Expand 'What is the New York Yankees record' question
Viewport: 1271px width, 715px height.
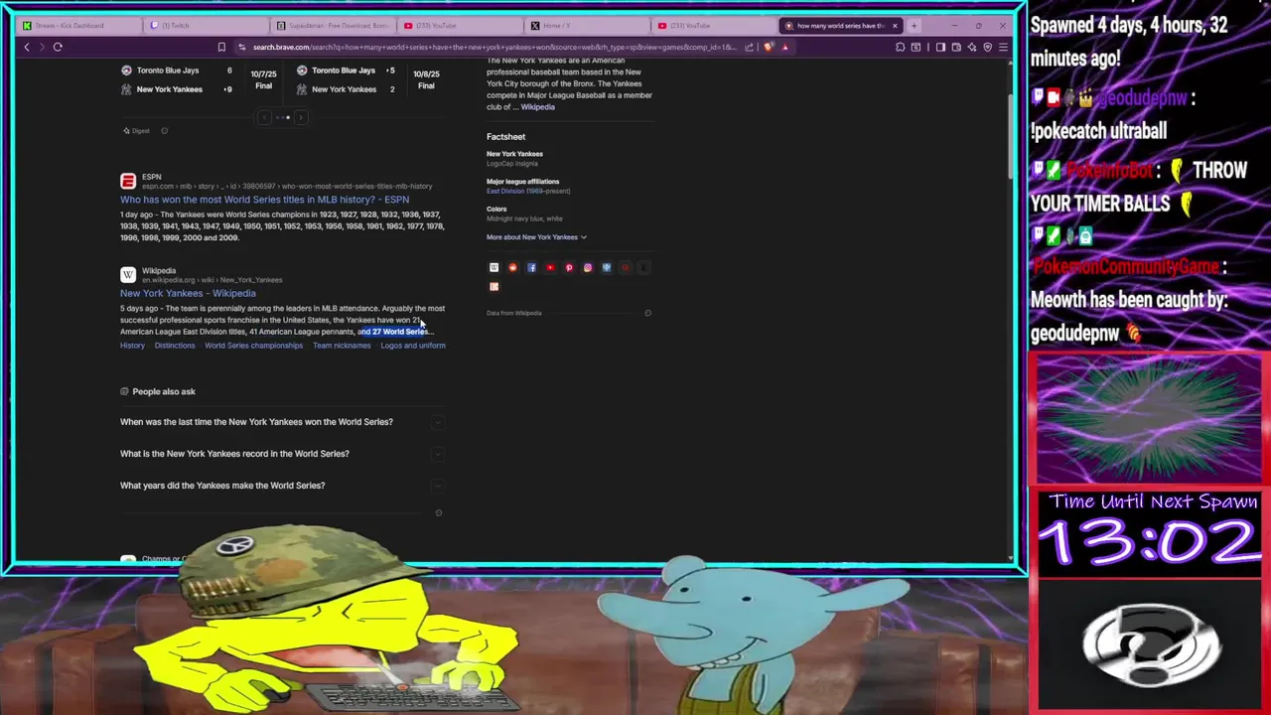click(282, 454)
